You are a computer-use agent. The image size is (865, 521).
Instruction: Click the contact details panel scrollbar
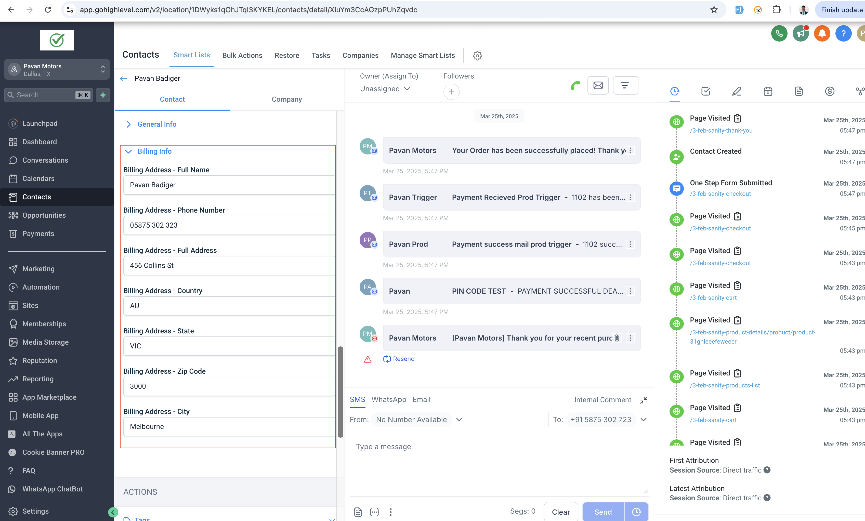[340, 392]
